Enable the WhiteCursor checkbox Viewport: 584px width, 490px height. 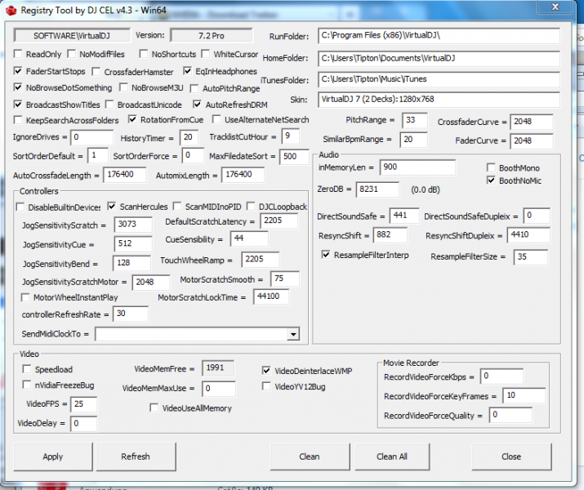(x=205, y=54)
